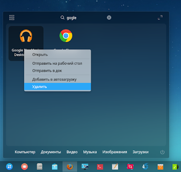This screenshot has width=181, height=172.
Task: Switch launcher to category list view
Action: [12, 18]
